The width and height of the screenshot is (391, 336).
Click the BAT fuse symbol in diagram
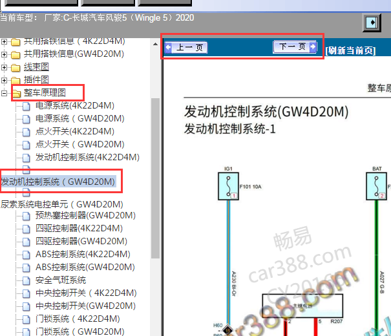(x=376, y=186)
